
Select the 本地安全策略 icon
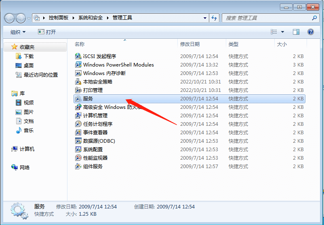pyautogui.click(x=78, y=82)
